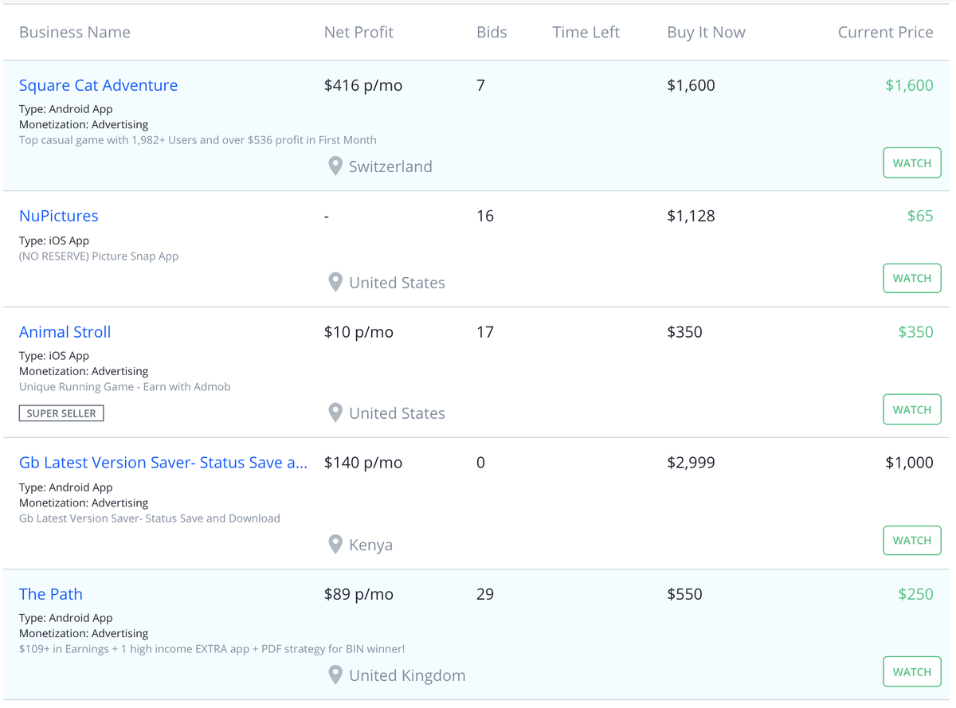This screenshot has width=956, height=708.
Task: Click the Time Left column header
Action: tap(586, 33)
